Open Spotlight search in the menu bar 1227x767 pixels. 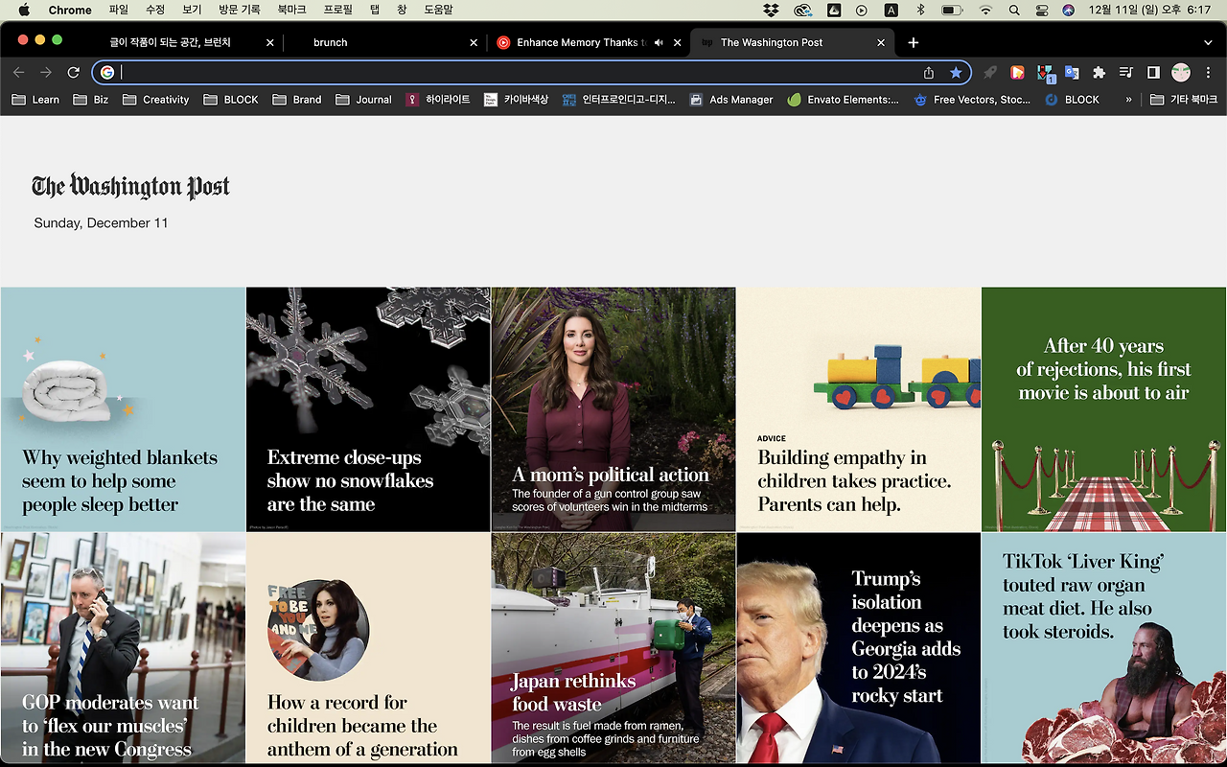(x=1014, y=11)
